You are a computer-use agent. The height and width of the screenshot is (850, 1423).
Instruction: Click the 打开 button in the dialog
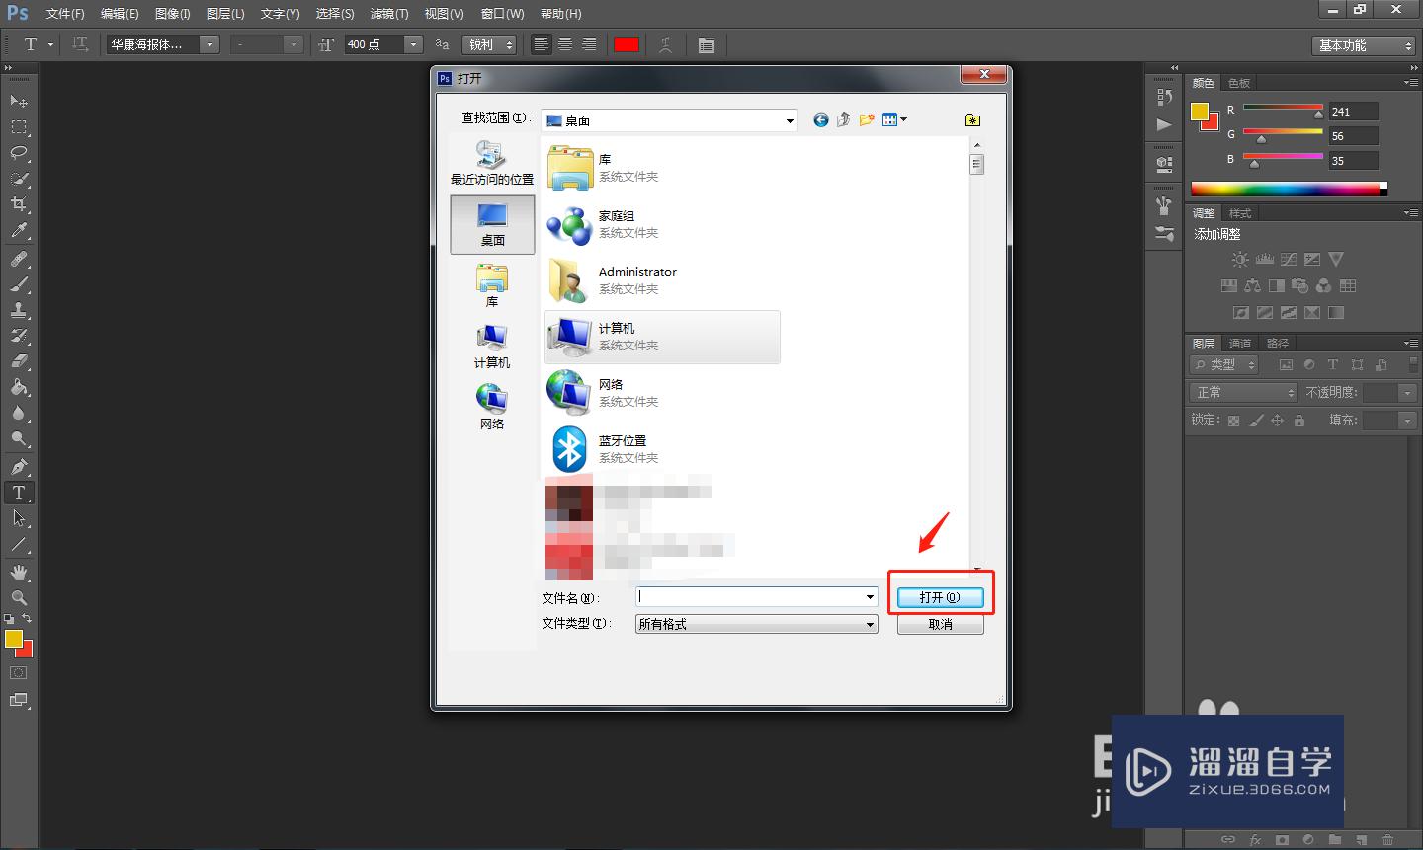940,596
